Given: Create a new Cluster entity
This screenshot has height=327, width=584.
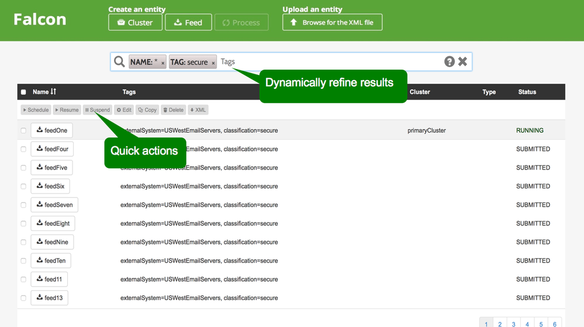Looking at the screenshot, I should (x=135, y=22).
